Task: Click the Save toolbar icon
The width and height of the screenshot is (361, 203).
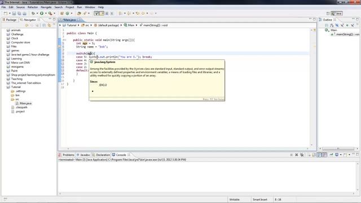Action: pyautogui.click(x=14, y=14)
